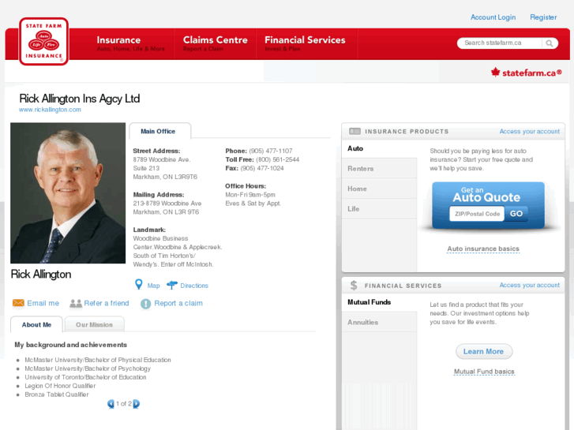Click the State Farm Insurance logo
574x430 pixels.
pos(43,41)
